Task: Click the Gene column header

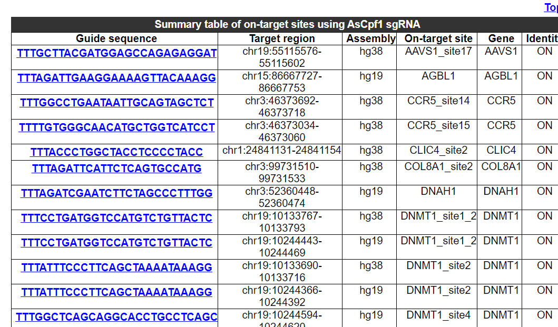Action: 501,38
